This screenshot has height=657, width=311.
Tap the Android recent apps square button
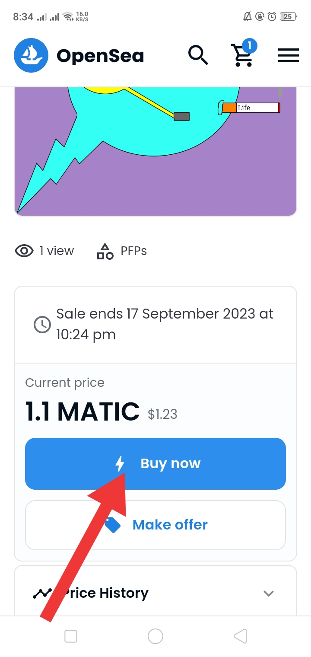click(x=71, y=636)
